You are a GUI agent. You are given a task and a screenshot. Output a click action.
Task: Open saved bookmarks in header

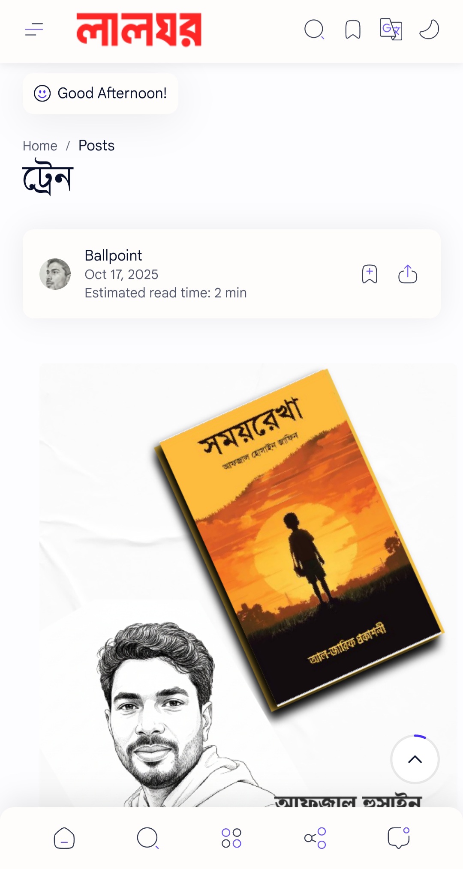pyautogui.click(x=353, y=30)
